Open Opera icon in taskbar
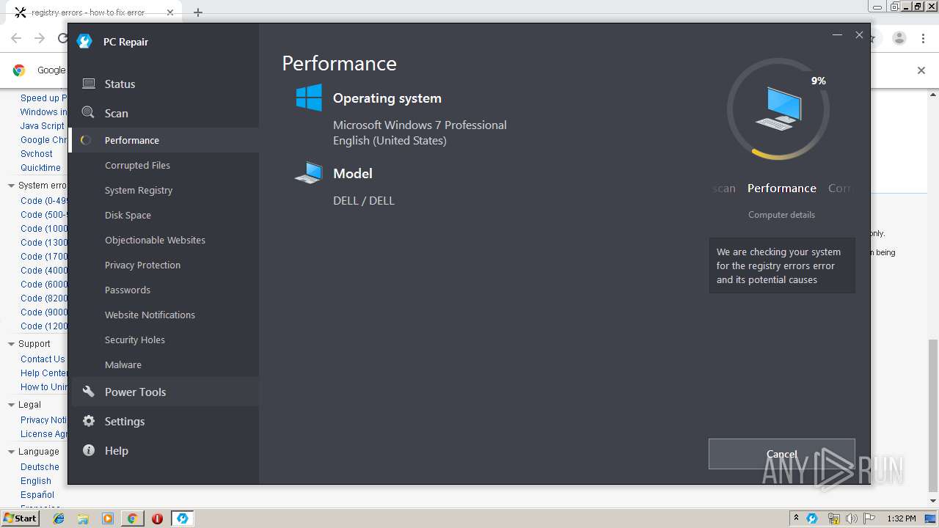This screenshot has height=528, width=939. [157, 518]
